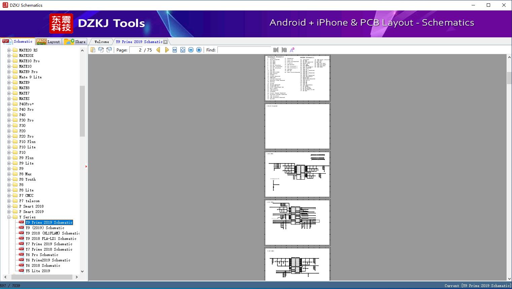The image size is (512, 289).
Task: Select Y9 Prime 2019 Schematic in tree
Action: click(49, 222)
